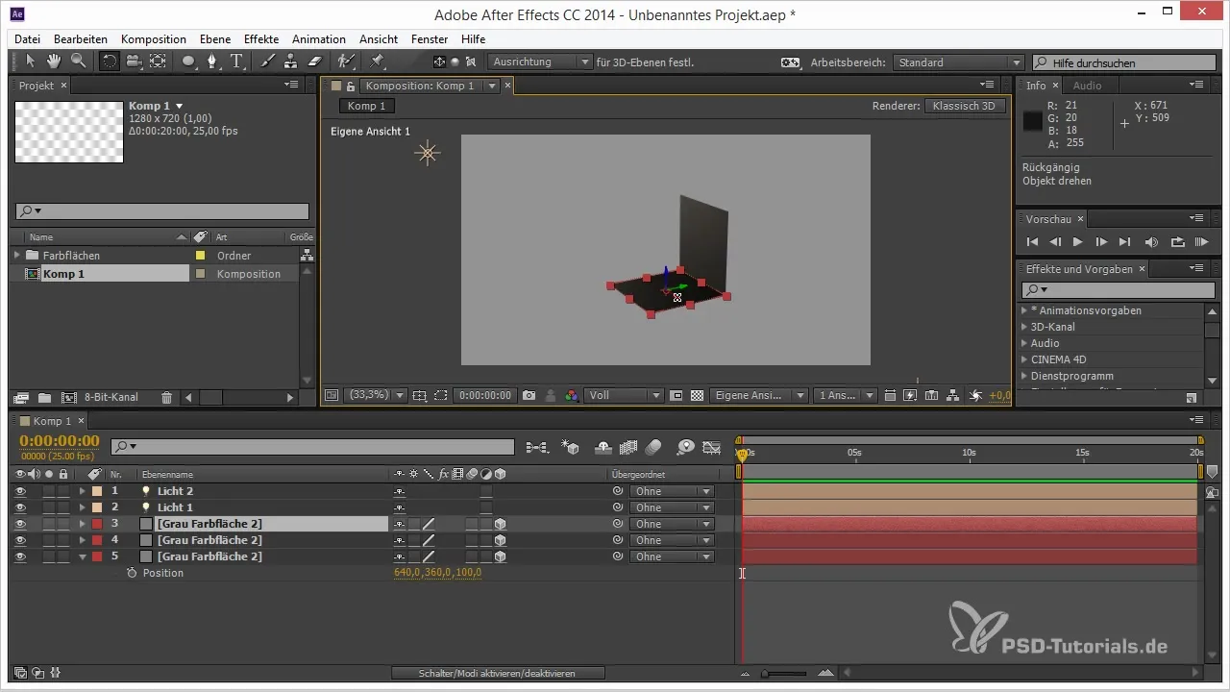Pick the Puppet Pin tool
Viewport: 1230px width, 692px height.
coord(377,62)
